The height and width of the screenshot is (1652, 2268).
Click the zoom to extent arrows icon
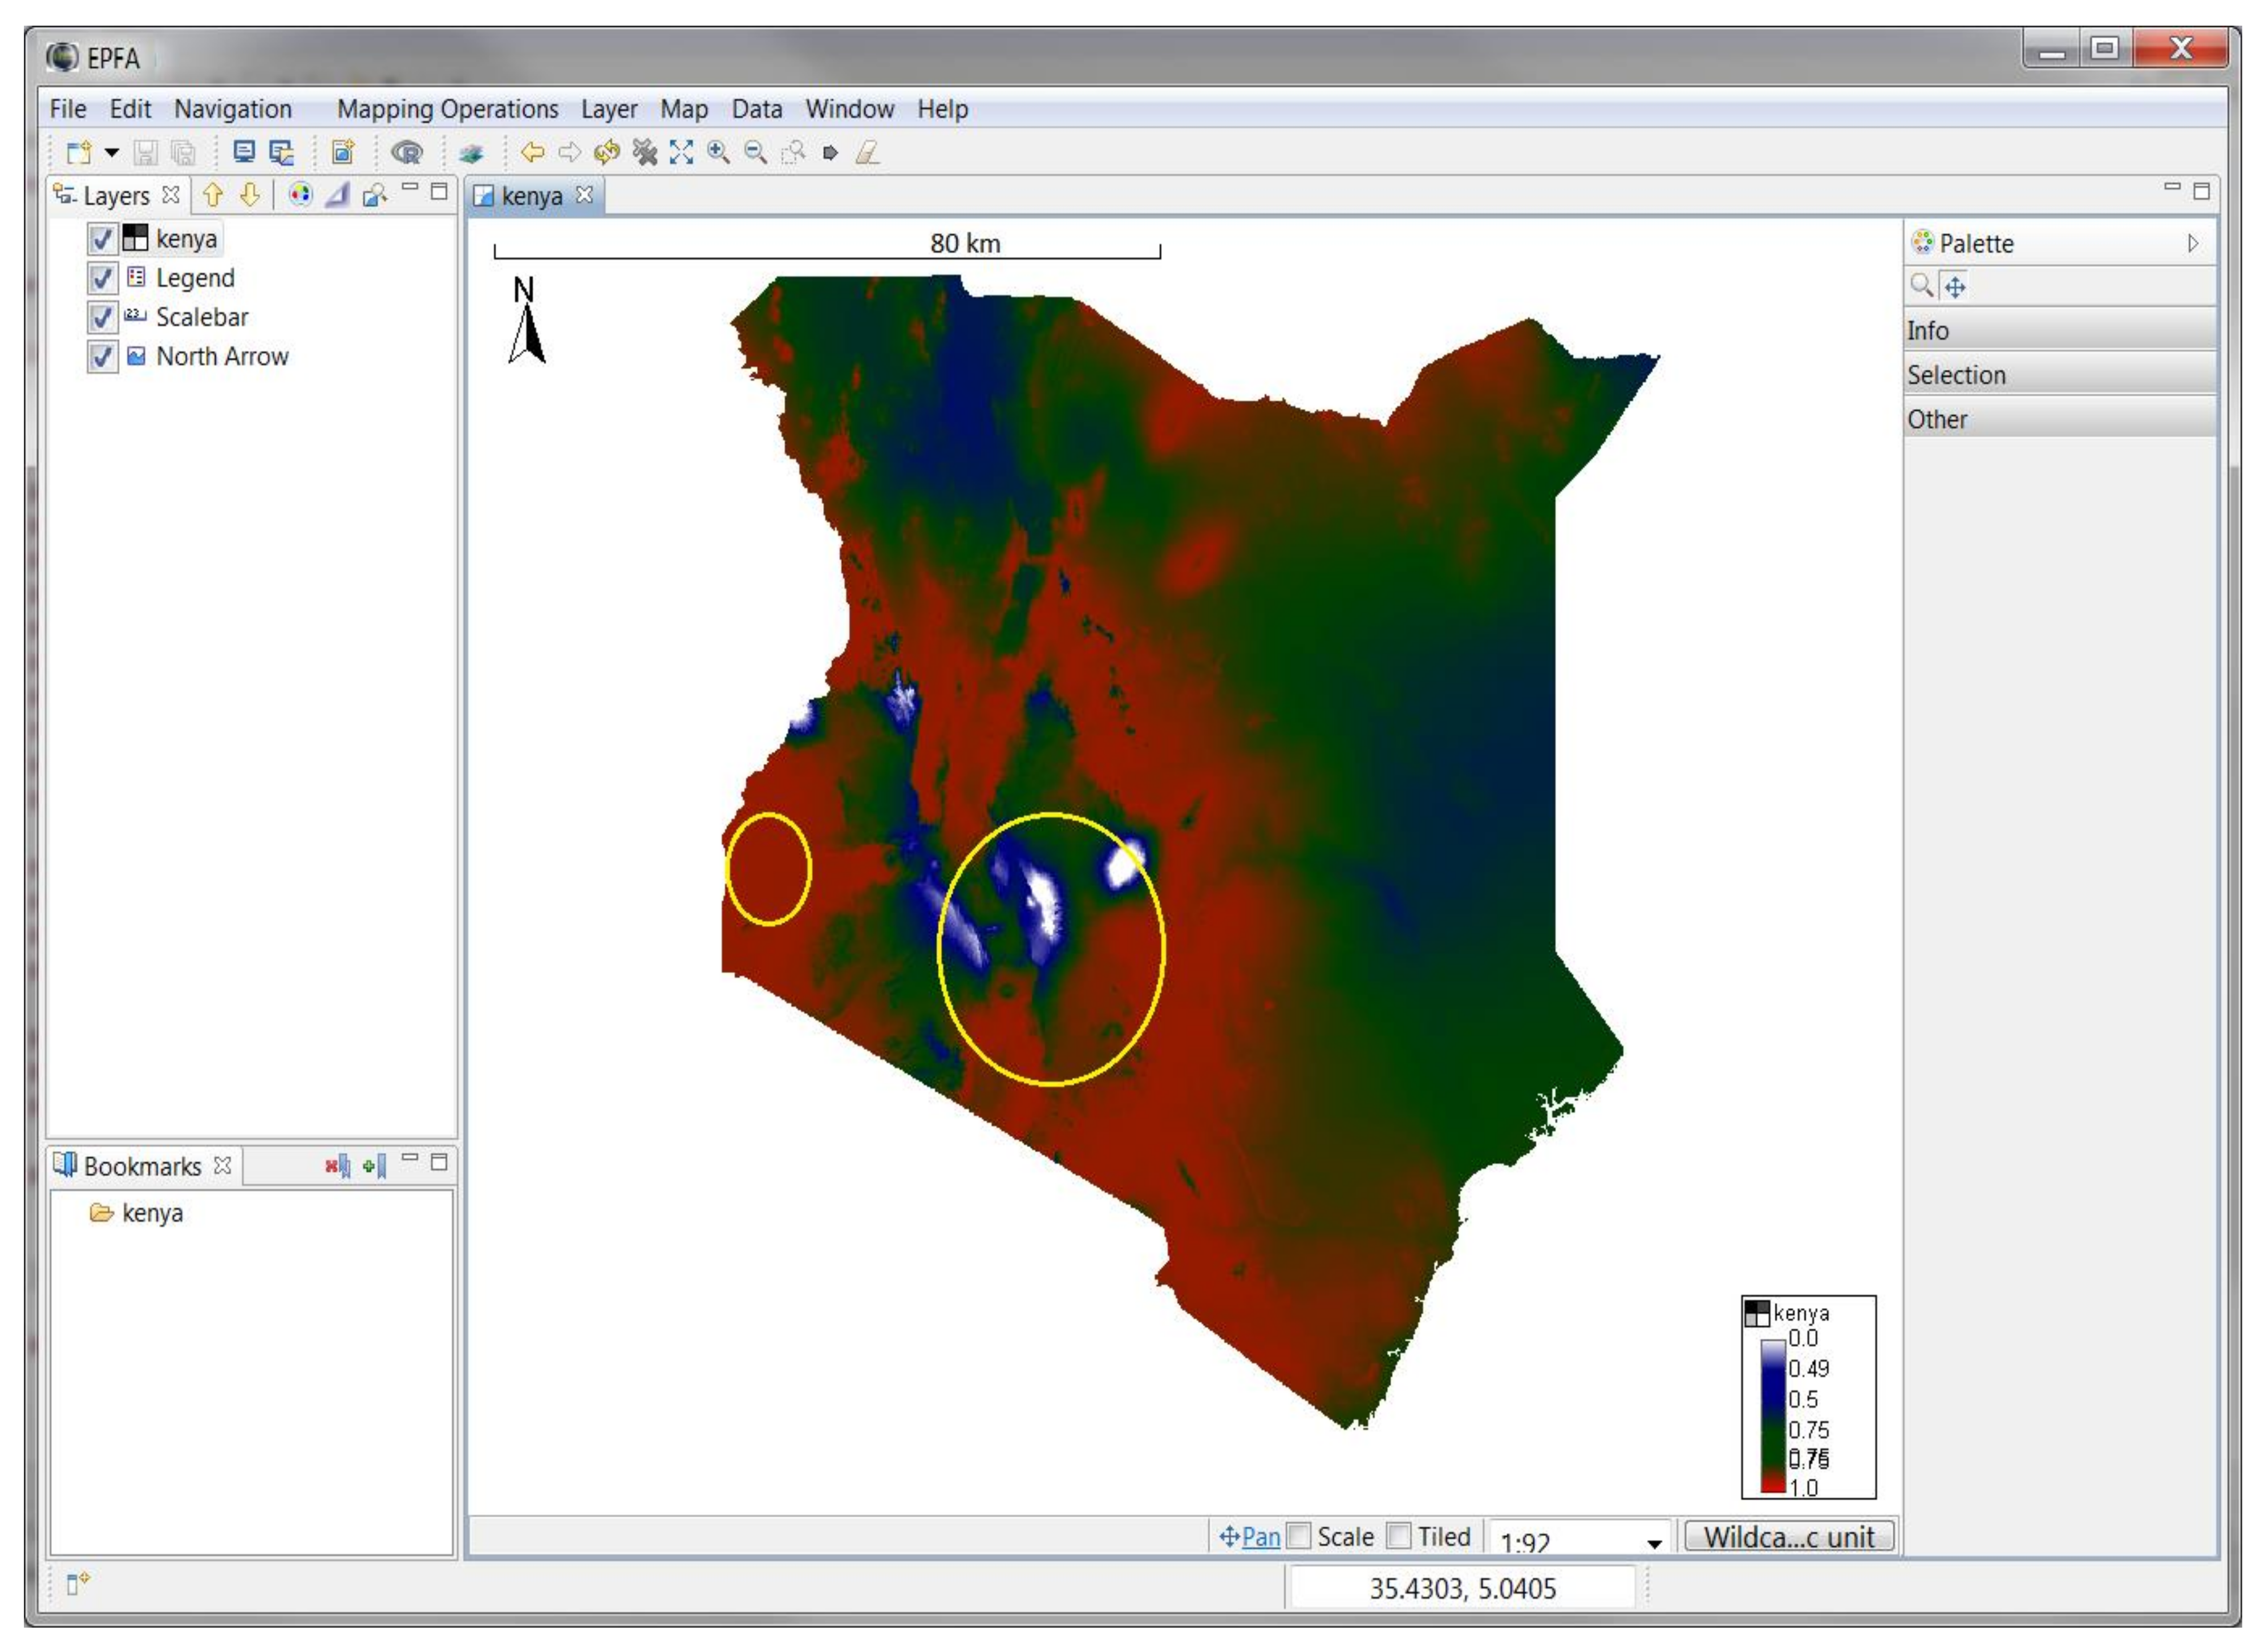(x=681, y=152)
